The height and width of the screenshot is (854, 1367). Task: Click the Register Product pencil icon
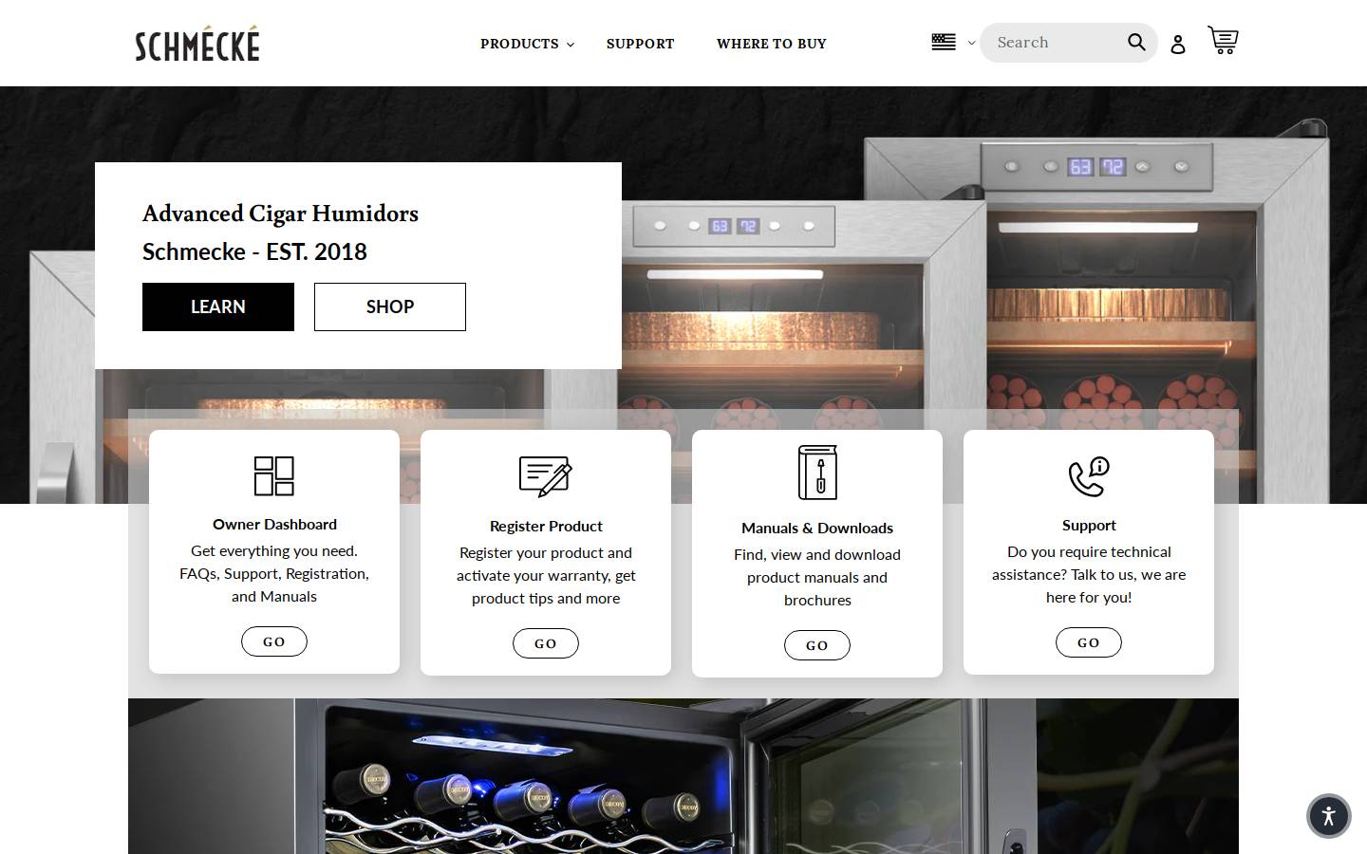[x=546, y=476]
